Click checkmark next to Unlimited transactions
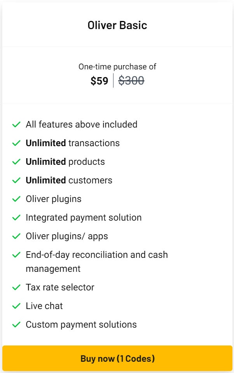Image resolution: width=234 pixels, height=373 pixels. coord(16,143)
